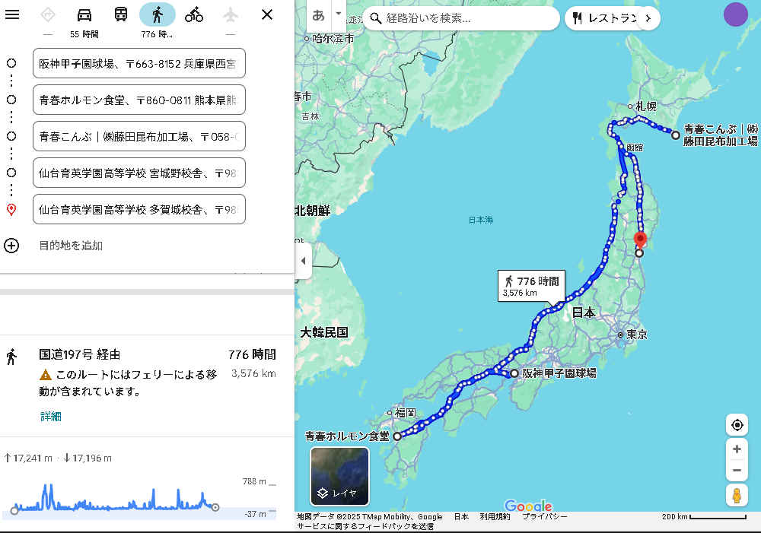Edit the 仙台育英学園高等学校 宮城野校舎 waypoint field
Image resolution: width=761 pixels, height=533 pixels.
[139, 173]
